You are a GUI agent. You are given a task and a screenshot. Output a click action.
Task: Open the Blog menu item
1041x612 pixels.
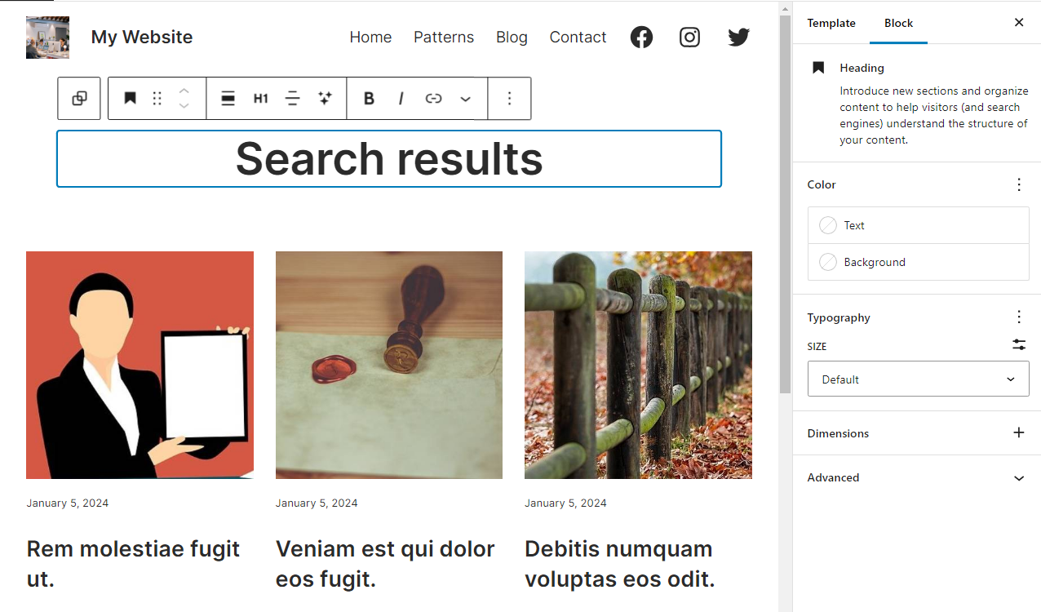coord(512,37)
